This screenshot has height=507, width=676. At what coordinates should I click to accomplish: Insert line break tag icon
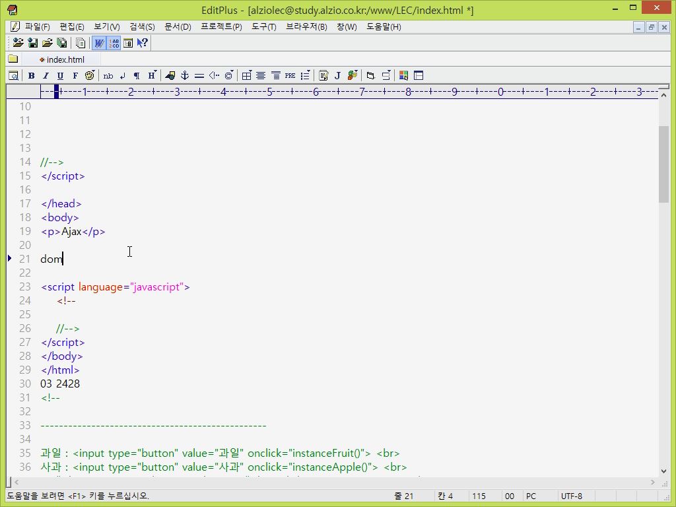click(122, 75)
